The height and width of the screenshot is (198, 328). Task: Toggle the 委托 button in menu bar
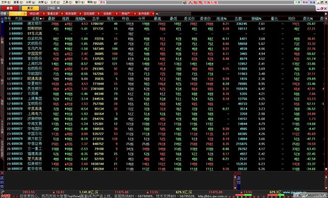[103, 2]
